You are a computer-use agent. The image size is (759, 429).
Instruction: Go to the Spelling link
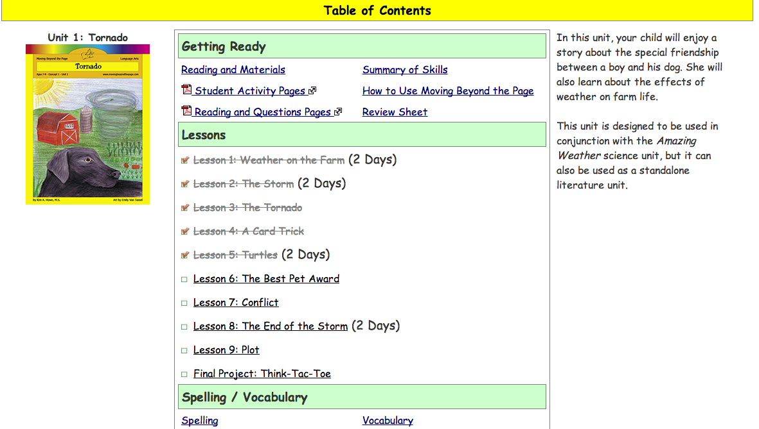click(199, 421)
